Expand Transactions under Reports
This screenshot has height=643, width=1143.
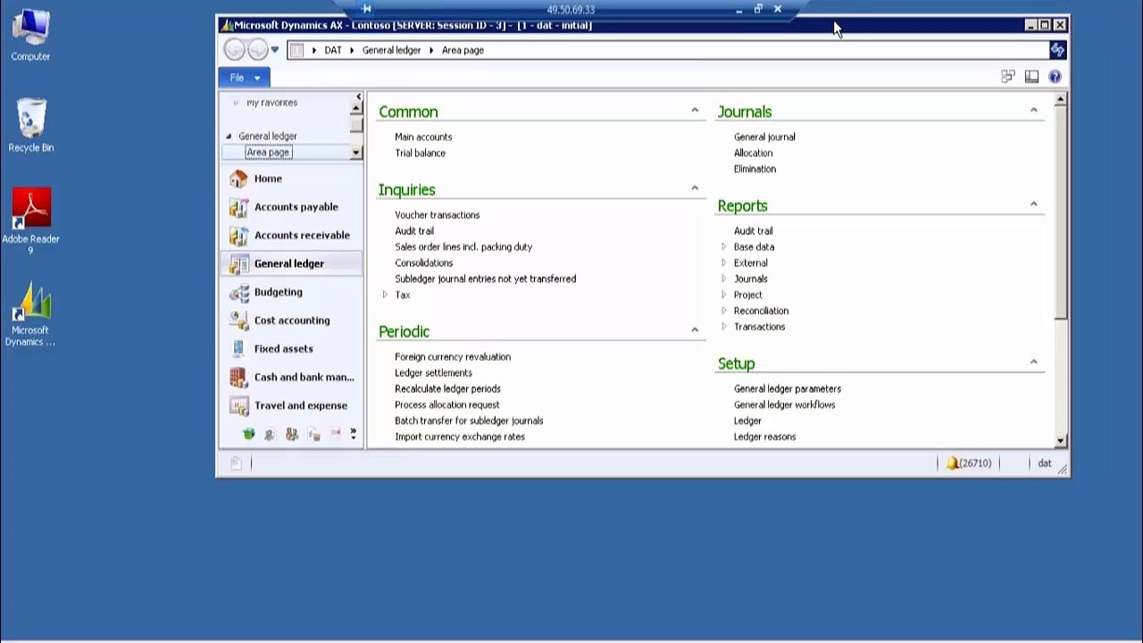point(724,327)
